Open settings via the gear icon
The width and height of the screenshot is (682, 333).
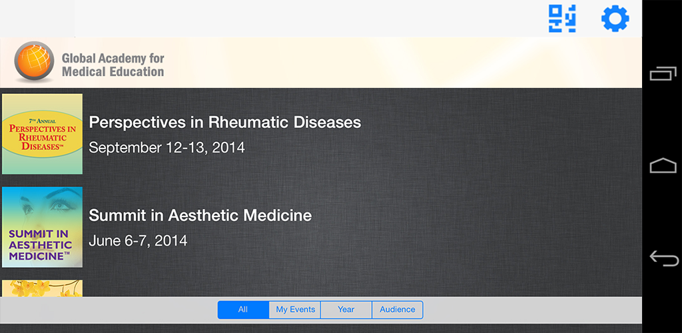point(615,19)
